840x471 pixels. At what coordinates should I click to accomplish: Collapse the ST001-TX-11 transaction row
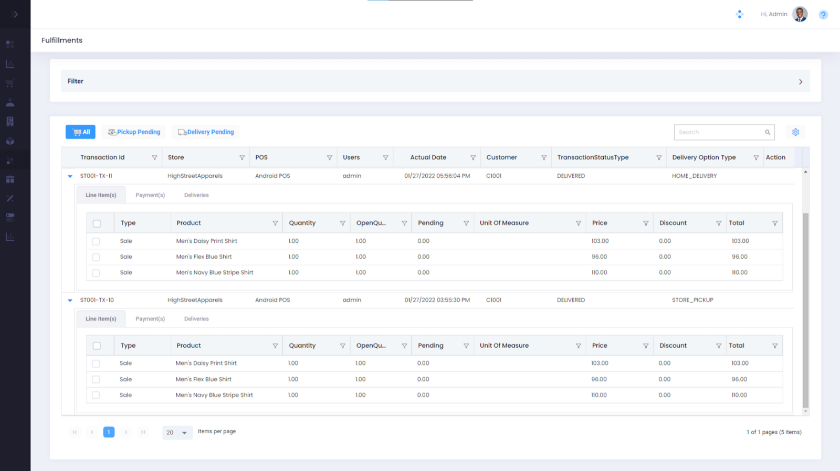point(70,176)
